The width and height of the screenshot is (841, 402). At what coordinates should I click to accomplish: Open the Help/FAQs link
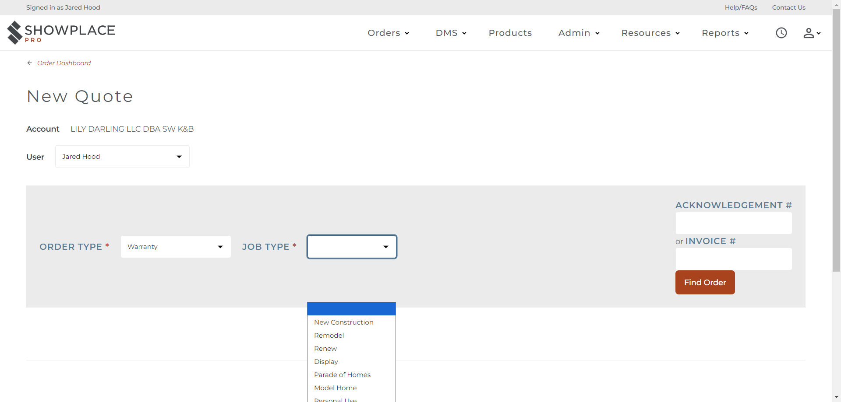(x=741, y=7)
